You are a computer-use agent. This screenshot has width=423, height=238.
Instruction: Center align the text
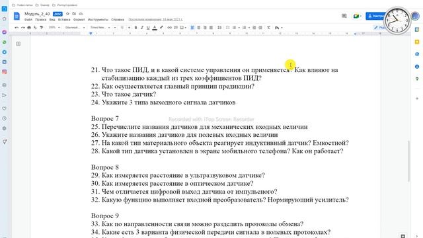[x=199, y=28]
